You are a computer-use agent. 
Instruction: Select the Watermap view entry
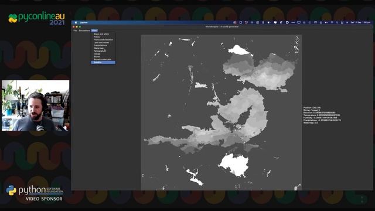click(x=103, y=48)
